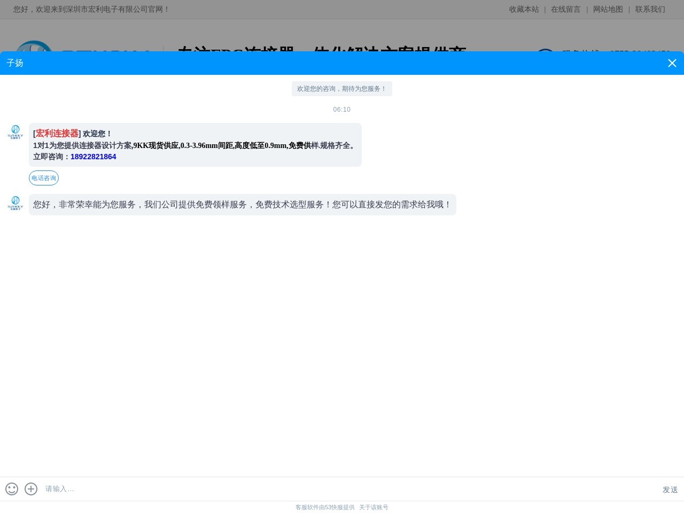Click the partially hidden company logo
The width and height of the screenshot is (684, 513).
coord(32,46)
